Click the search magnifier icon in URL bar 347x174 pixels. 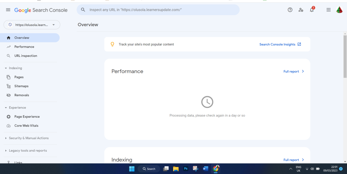(x=83, y=10)
